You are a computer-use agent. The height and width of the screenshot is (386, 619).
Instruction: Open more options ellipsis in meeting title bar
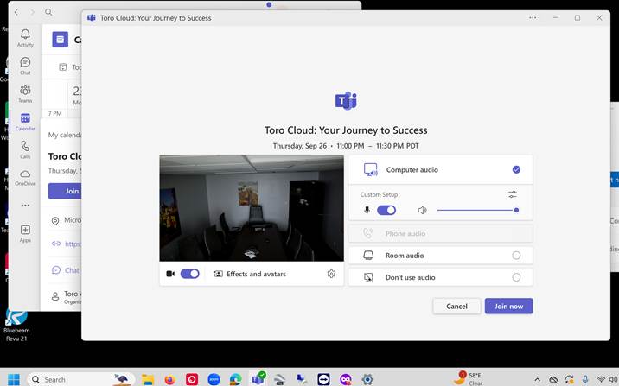point(533,18)
